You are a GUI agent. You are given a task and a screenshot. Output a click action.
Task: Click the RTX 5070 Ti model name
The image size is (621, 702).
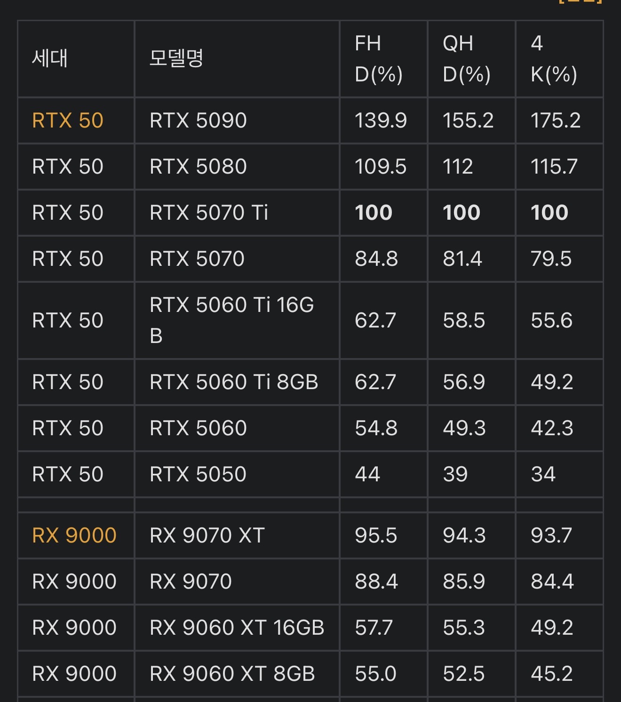209,213
